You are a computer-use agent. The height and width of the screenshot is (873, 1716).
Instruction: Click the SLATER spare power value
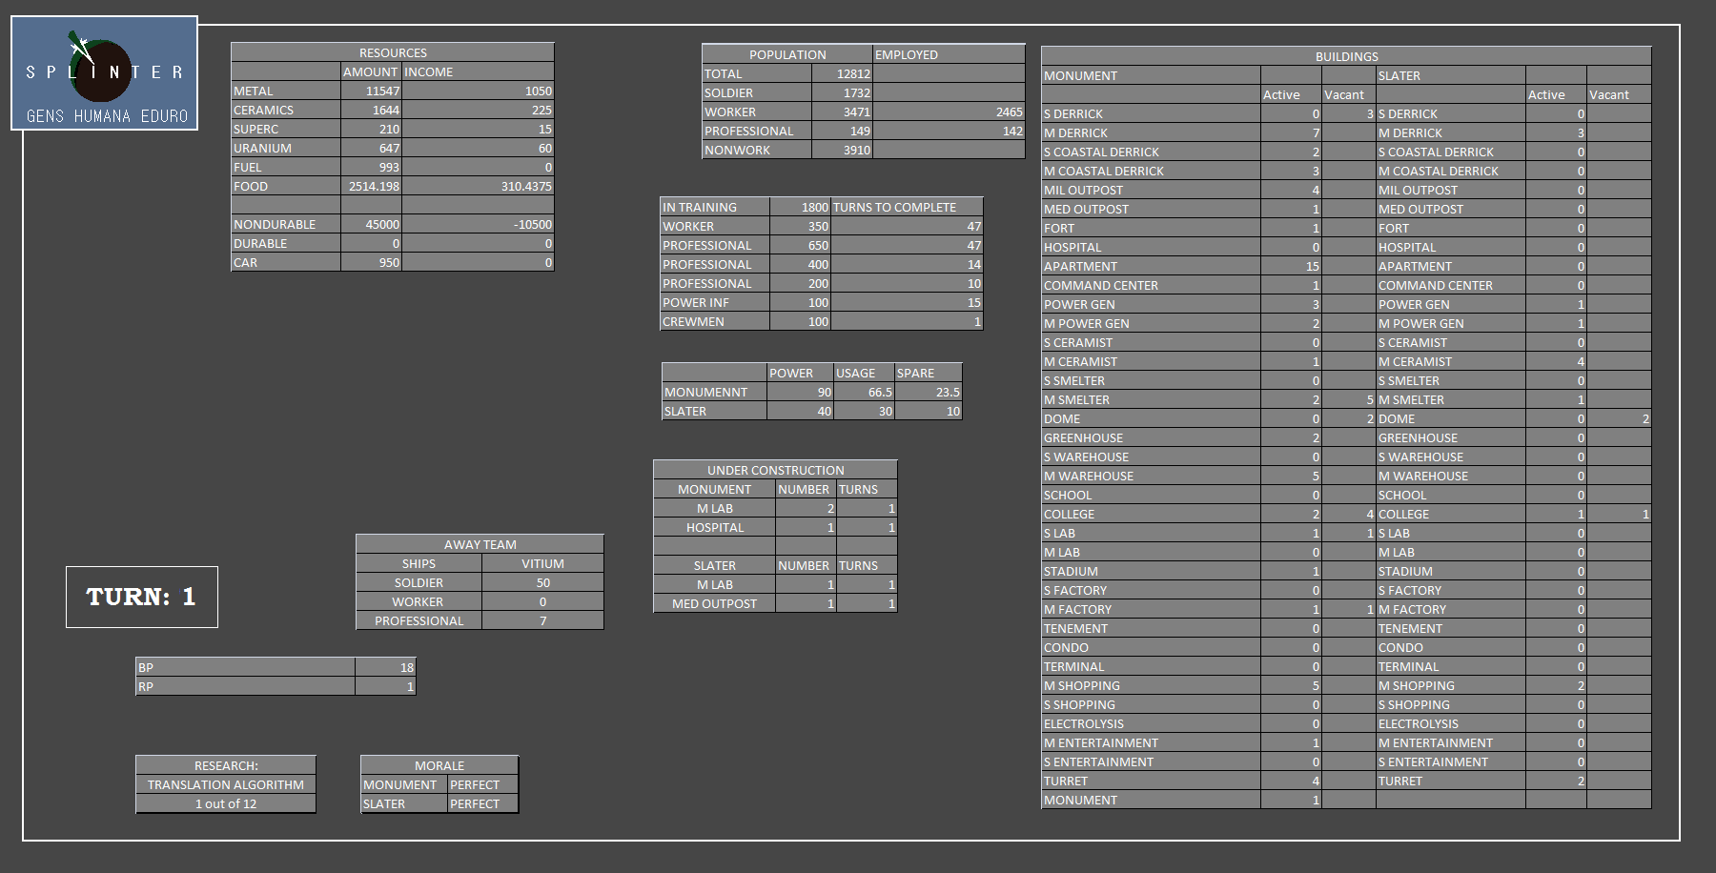tap(929, 412)
